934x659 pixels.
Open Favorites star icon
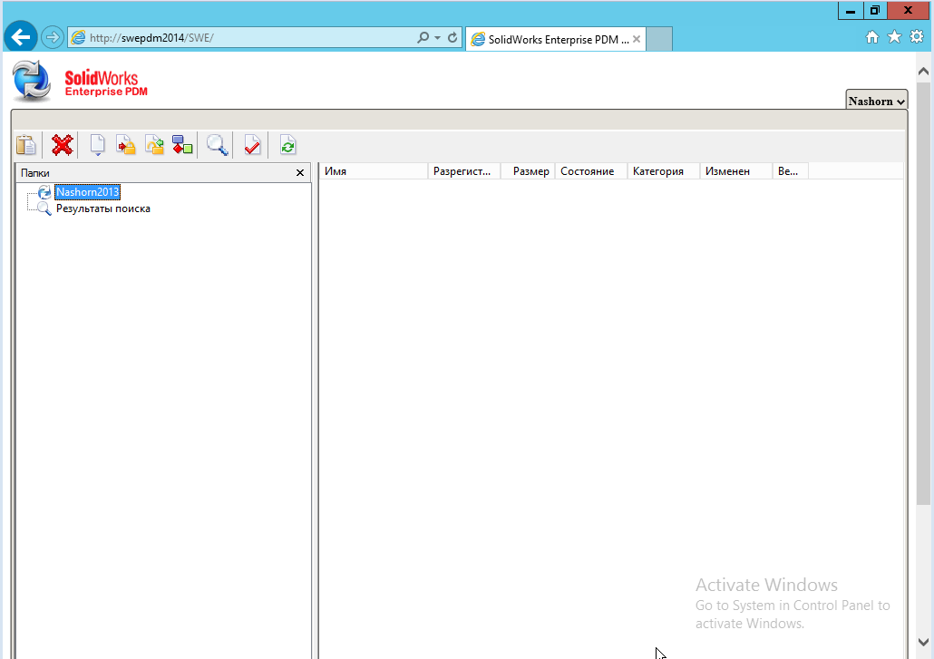tap(895, 37)
